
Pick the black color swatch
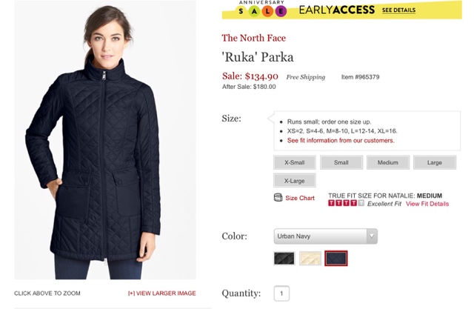[284, 259]
